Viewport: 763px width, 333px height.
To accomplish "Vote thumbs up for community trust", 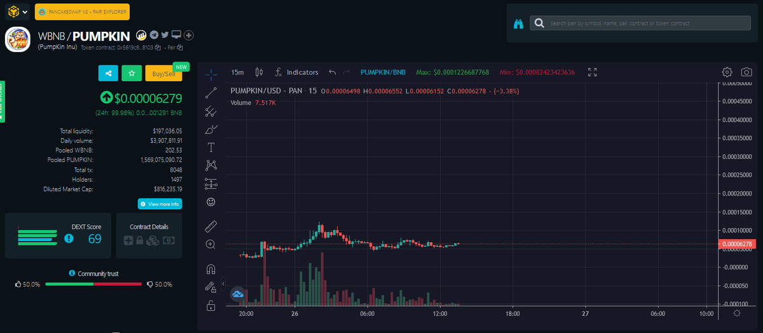I will 18,284.
